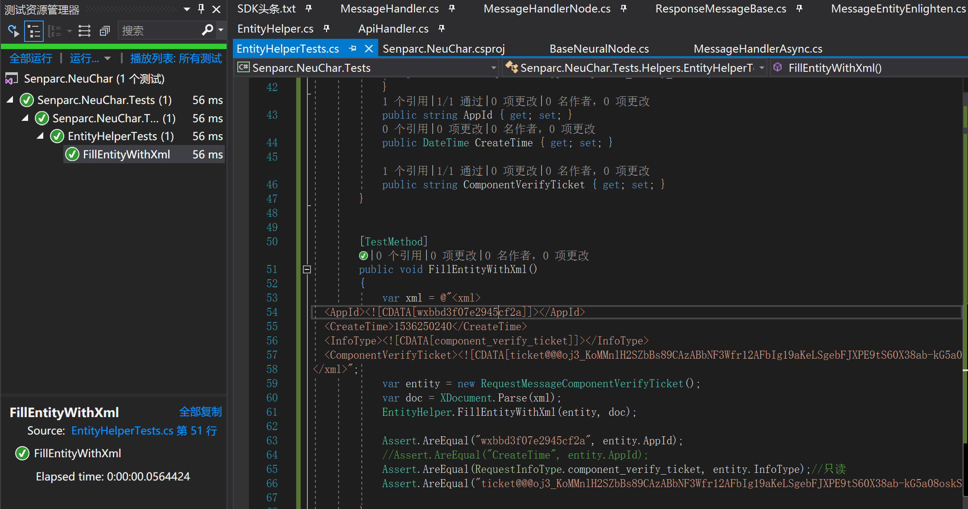Click the magnifier search icon in Test Explorer
This screenshot has width=968, height=509.
click(207, 30)
